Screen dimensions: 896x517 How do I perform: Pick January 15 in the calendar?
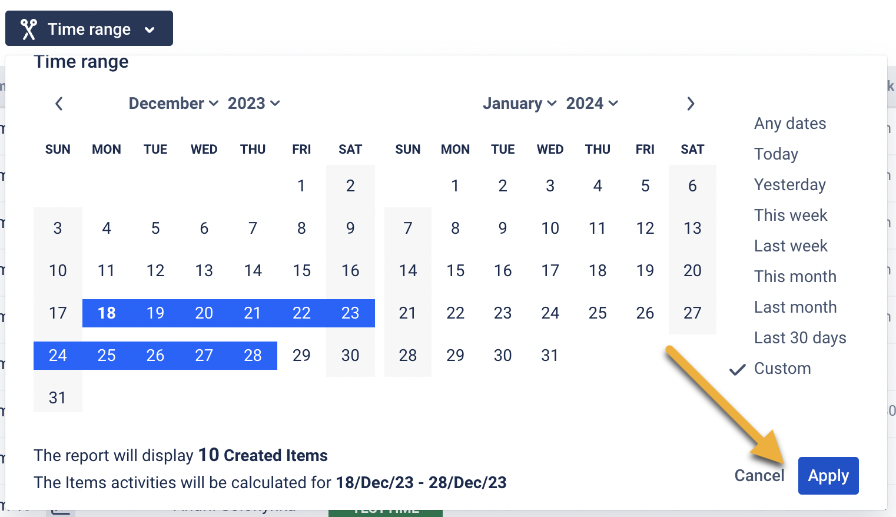455,271
